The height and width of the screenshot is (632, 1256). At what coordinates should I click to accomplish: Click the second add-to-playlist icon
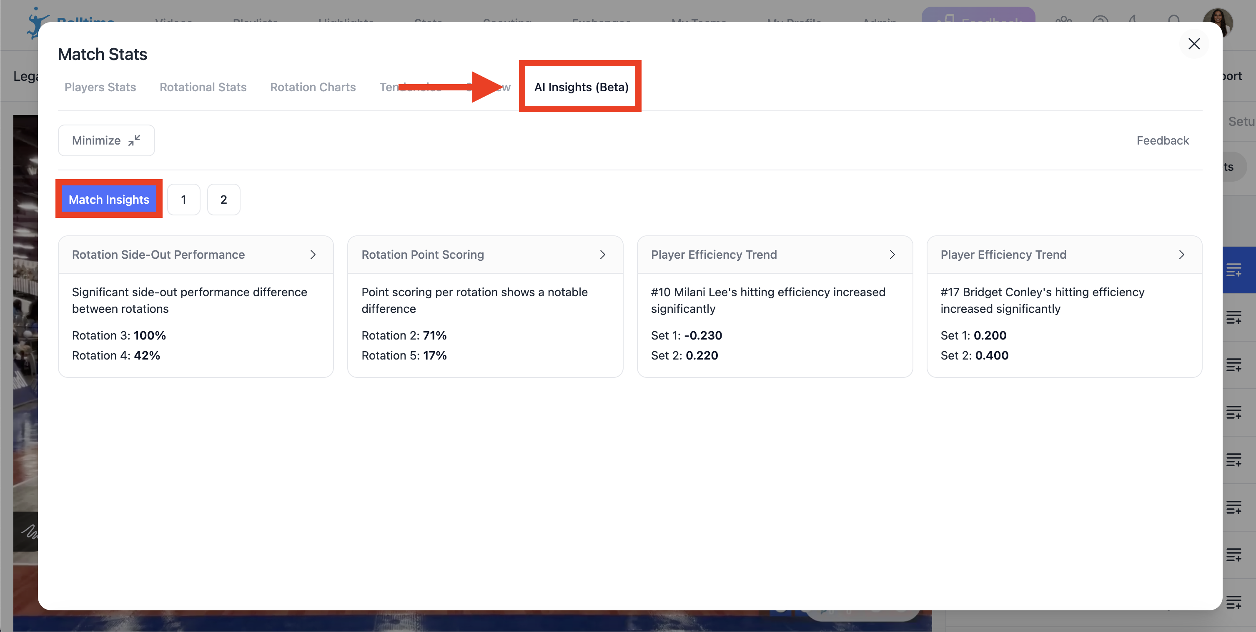(x=1233, y=317)
